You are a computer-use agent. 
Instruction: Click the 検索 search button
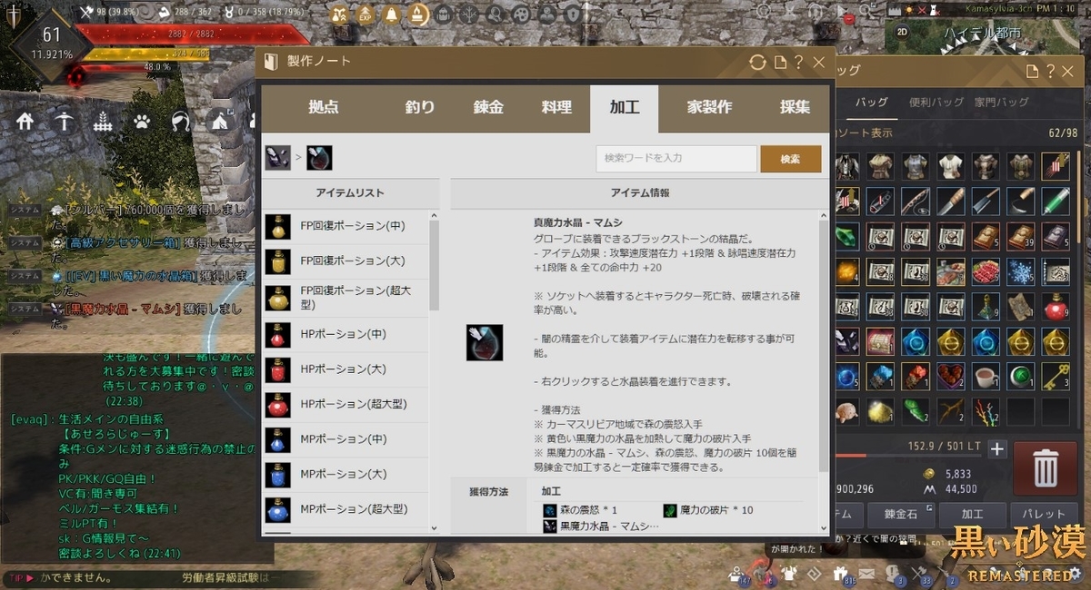(x=791, y=159)
